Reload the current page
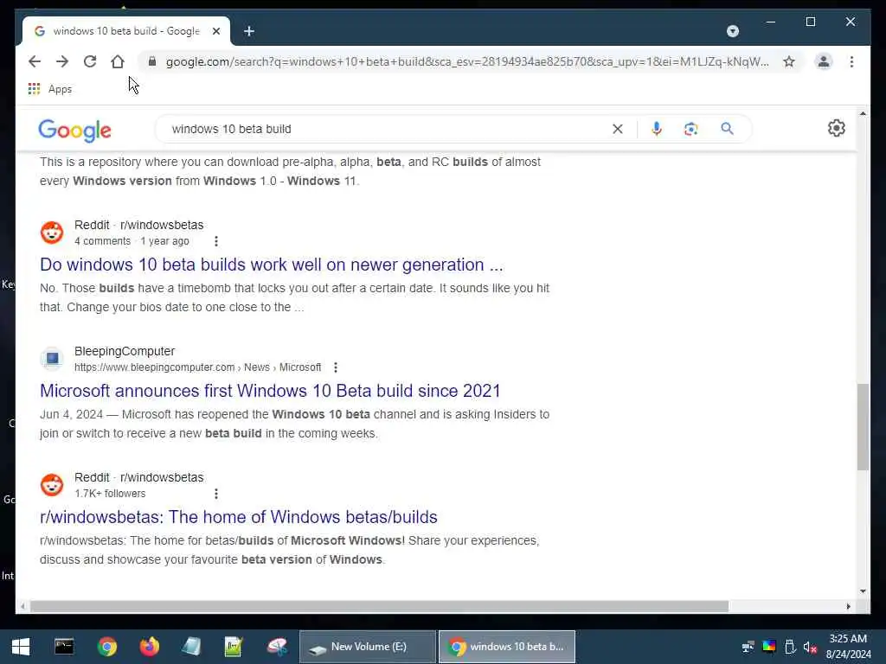Screen dimensions: 886x664 (x=90, y=61)
